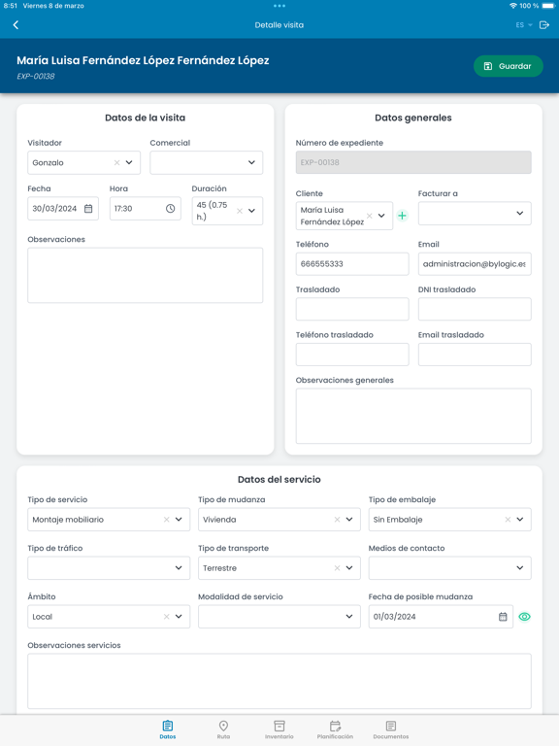Switch to the Planificación tab

click(x=335, y=729)
